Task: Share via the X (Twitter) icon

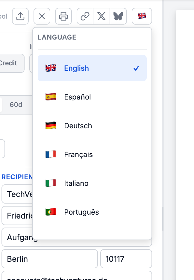Action: (x=102, y=16)
